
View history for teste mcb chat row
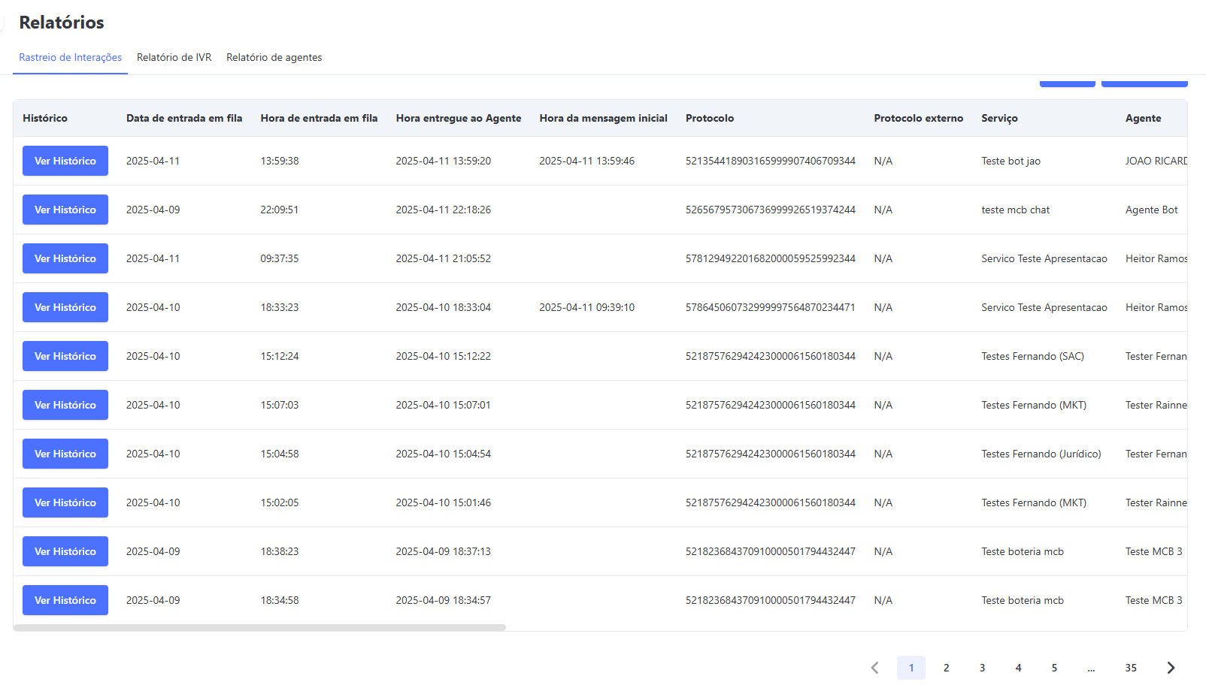pyautogui.click(x=65, y=210)
